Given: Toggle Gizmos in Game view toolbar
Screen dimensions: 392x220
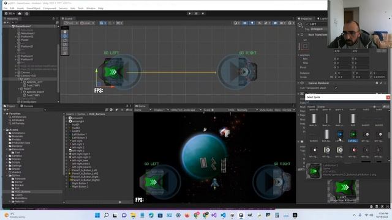Looking at the screenshot, I should [x=287, y=110].
